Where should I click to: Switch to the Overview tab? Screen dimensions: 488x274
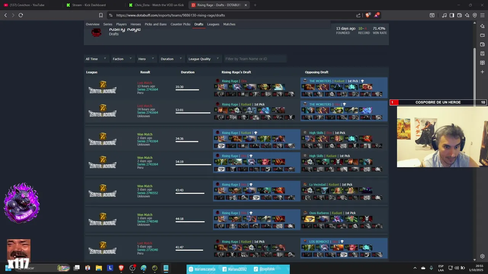tap(93, 24)
